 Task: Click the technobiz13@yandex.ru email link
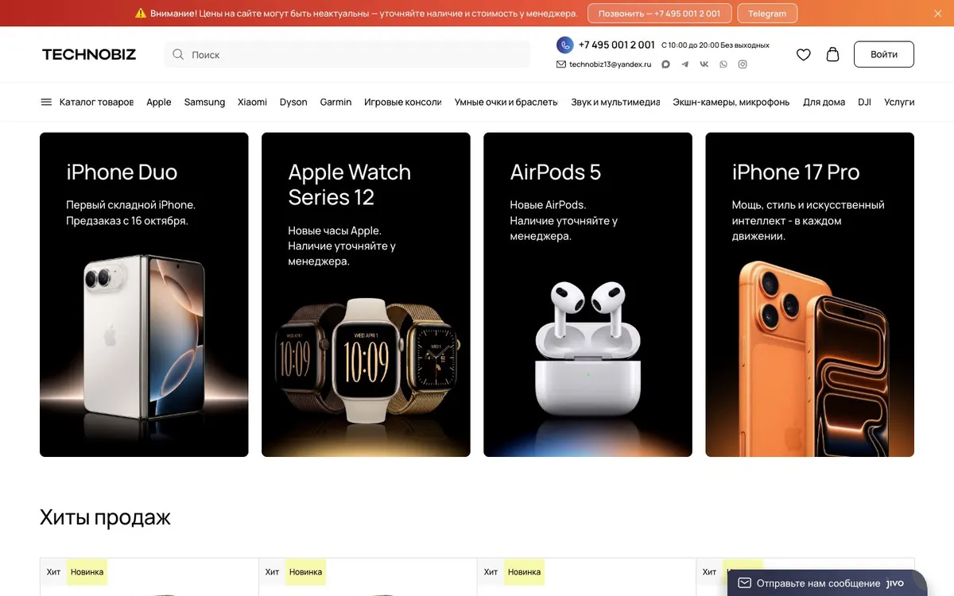click(610, 64)
